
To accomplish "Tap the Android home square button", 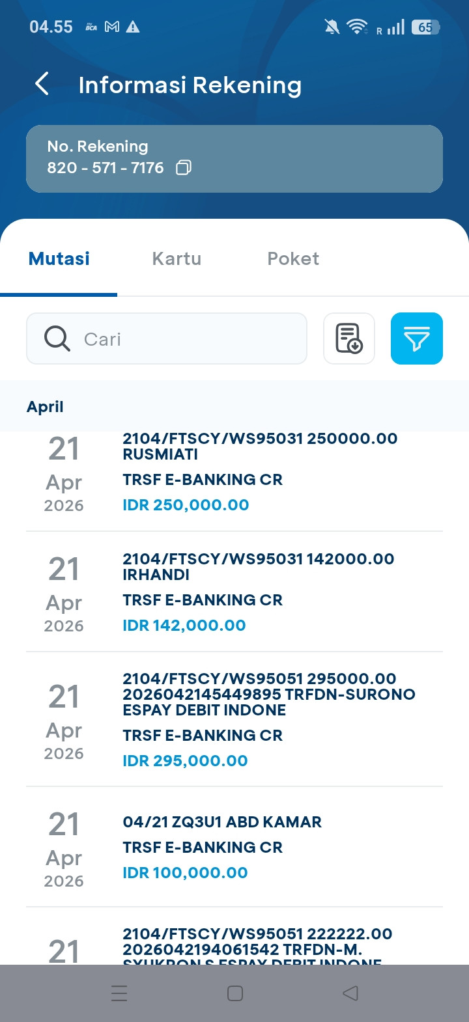I will [x=235, y=993].
